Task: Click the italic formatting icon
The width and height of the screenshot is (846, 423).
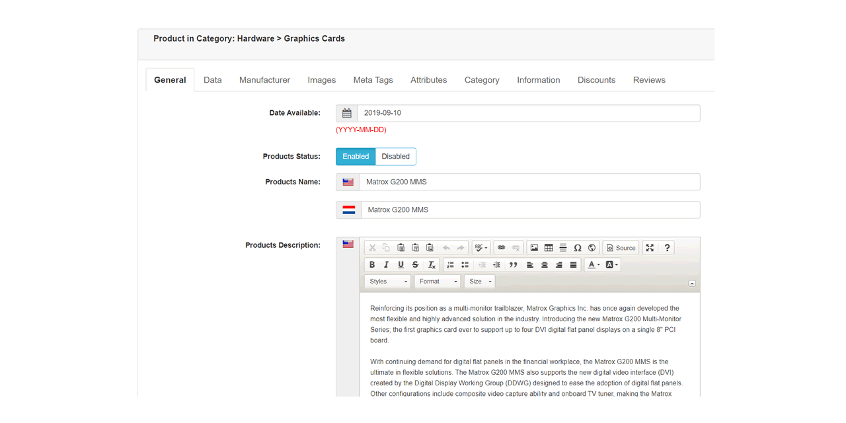Action: [x=387, y=265]
